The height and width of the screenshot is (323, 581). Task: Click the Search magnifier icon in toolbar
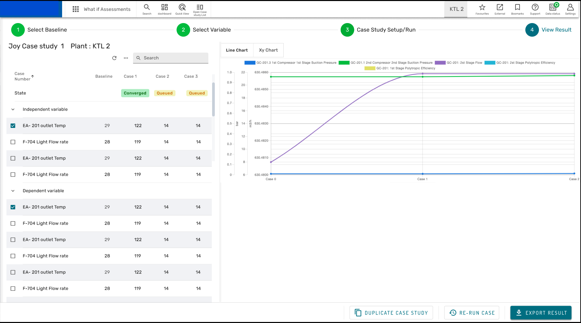click(x=147, y=7)
